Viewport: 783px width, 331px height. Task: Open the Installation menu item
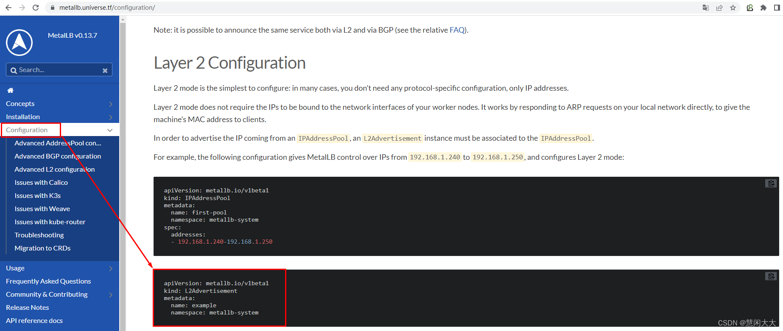[x=23, y=117]
